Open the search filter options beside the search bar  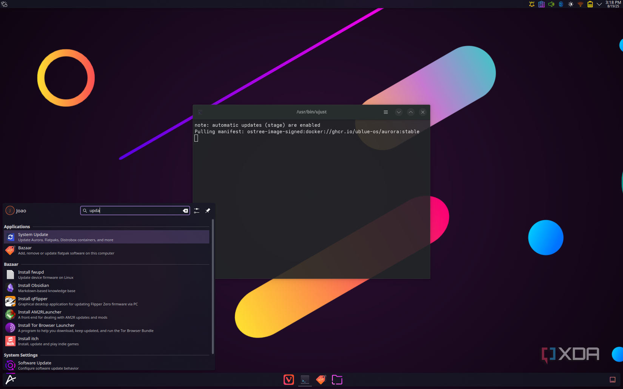pos(196,211)
